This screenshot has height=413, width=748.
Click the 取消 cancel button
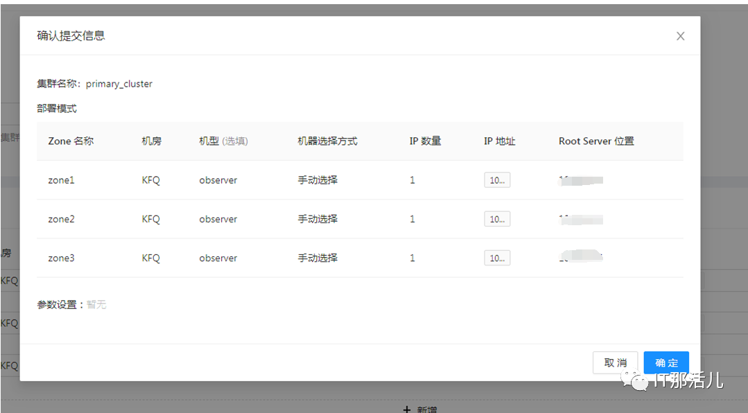[x=616, y=362]
